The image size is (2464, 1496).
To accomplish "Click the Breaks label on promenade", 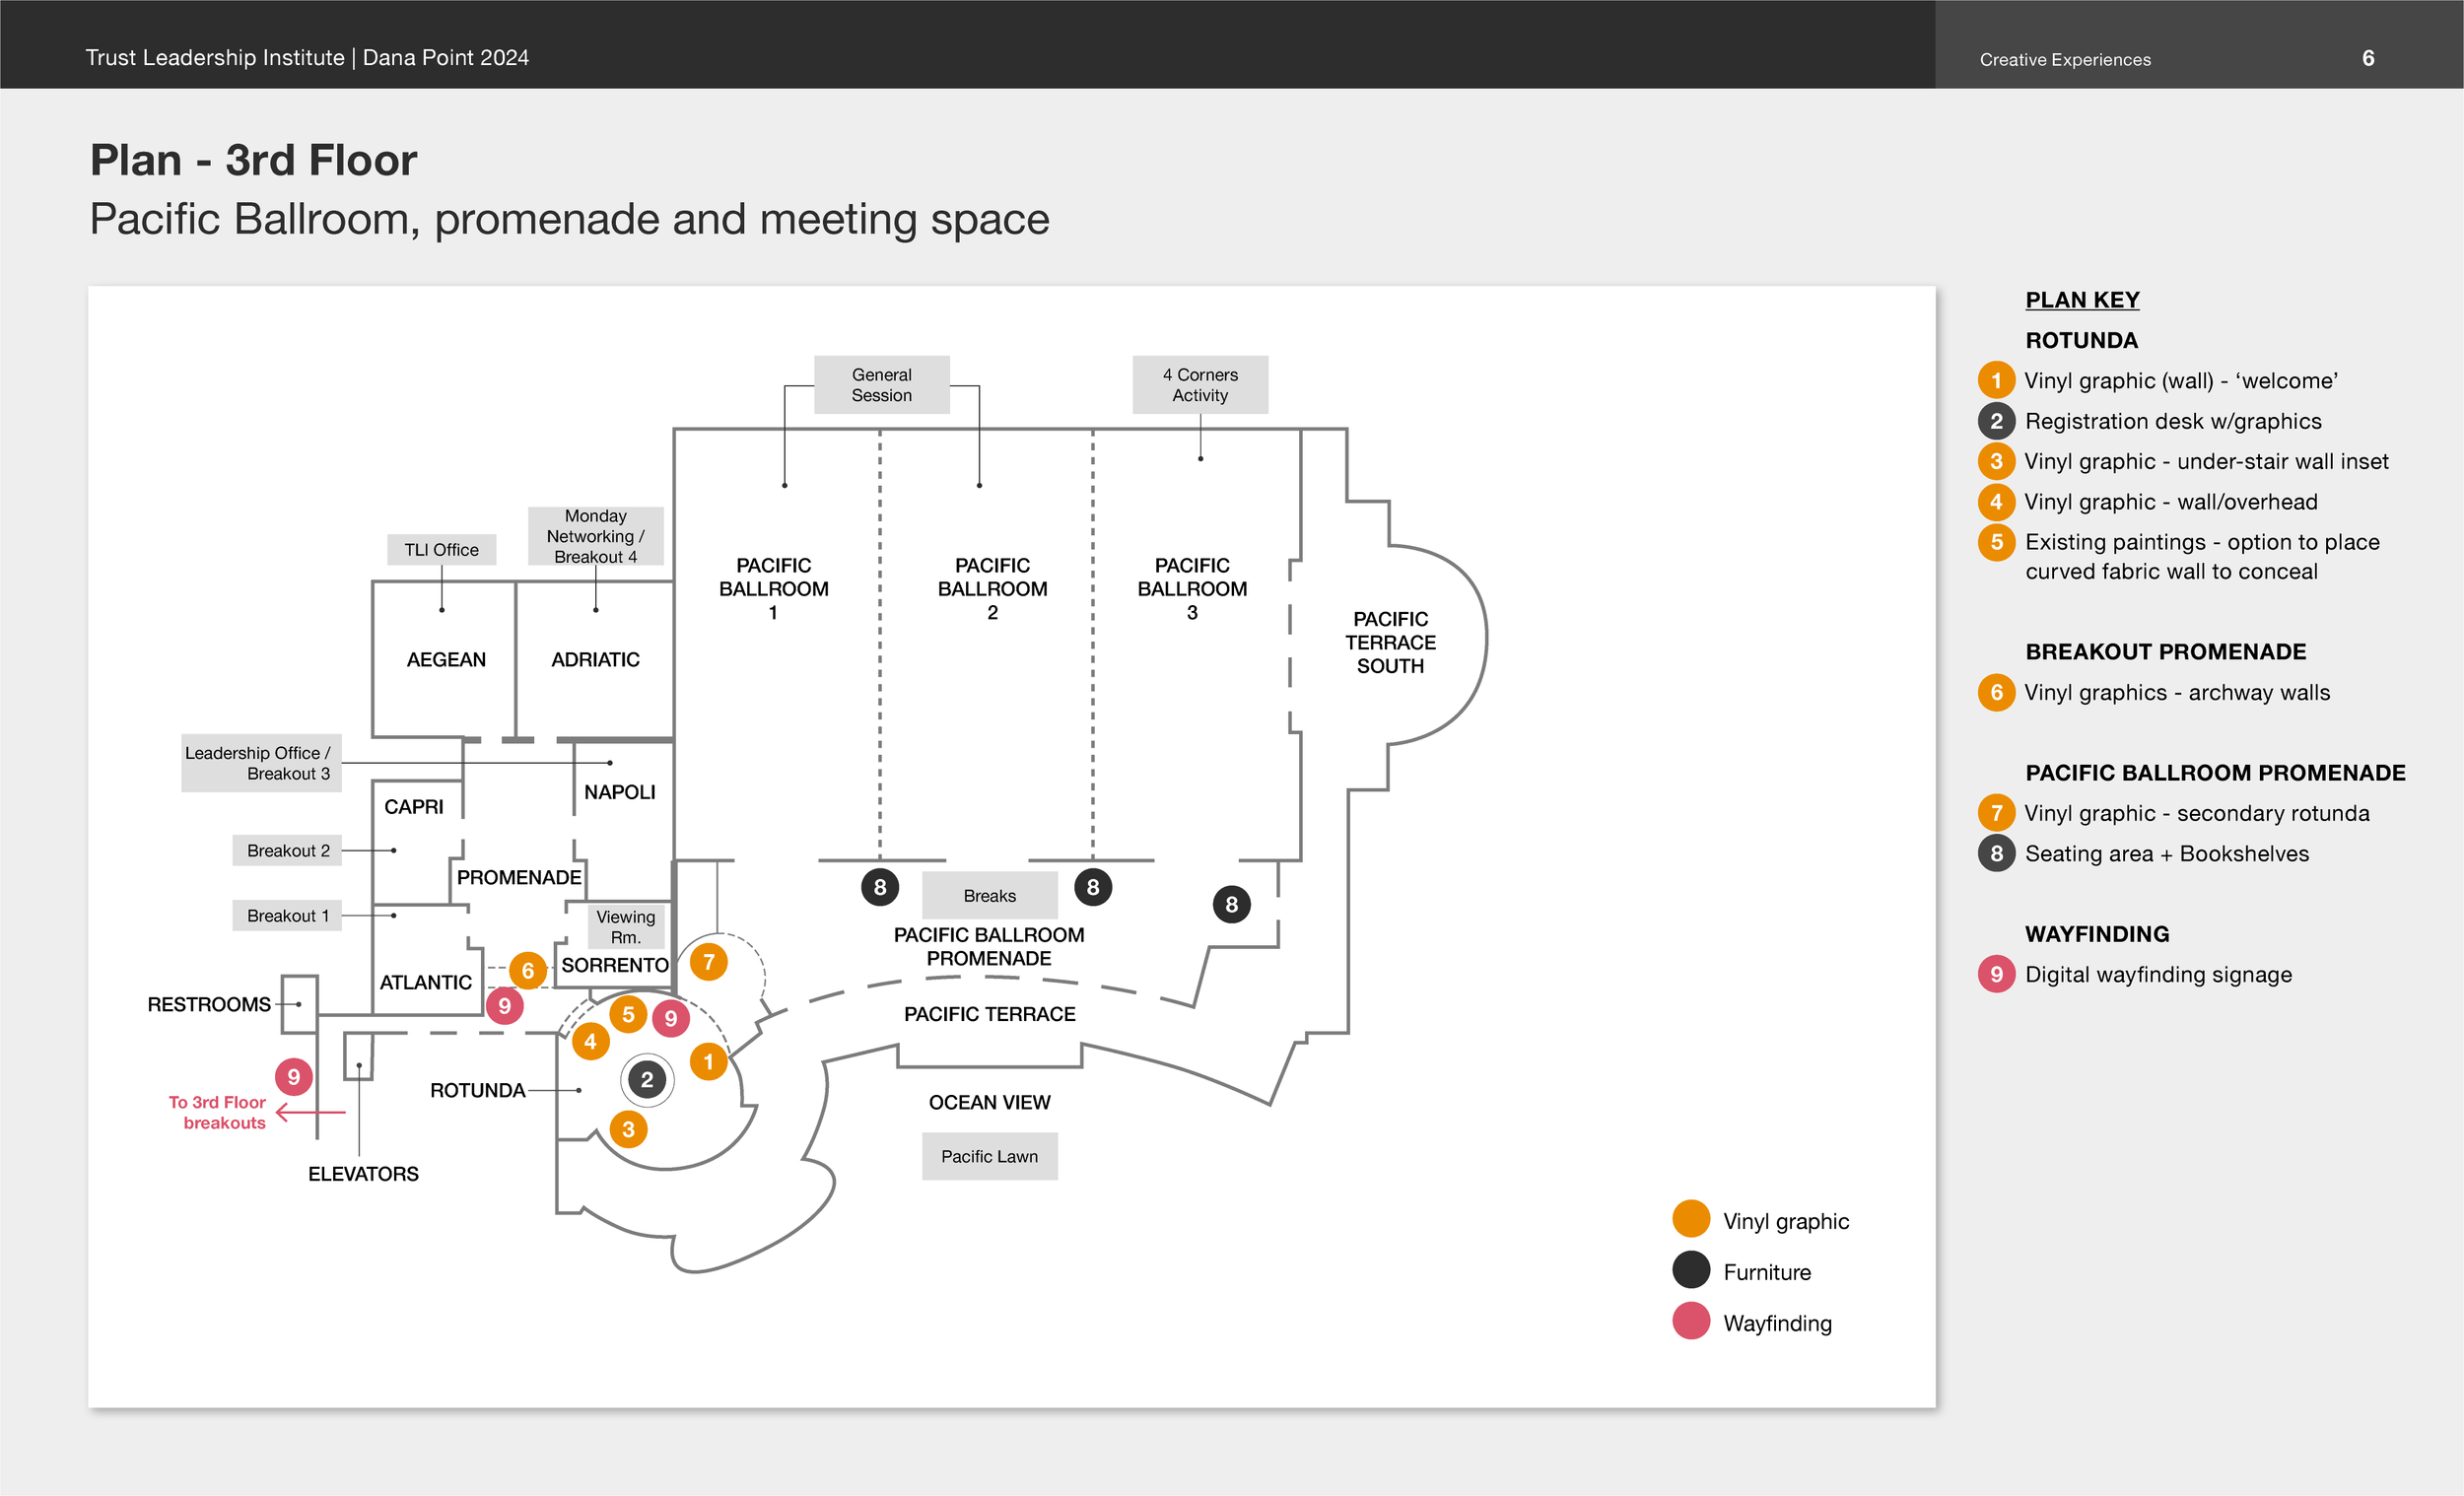I will [989, 896].
